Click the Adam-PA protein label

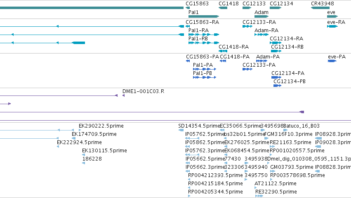[268, 56]
